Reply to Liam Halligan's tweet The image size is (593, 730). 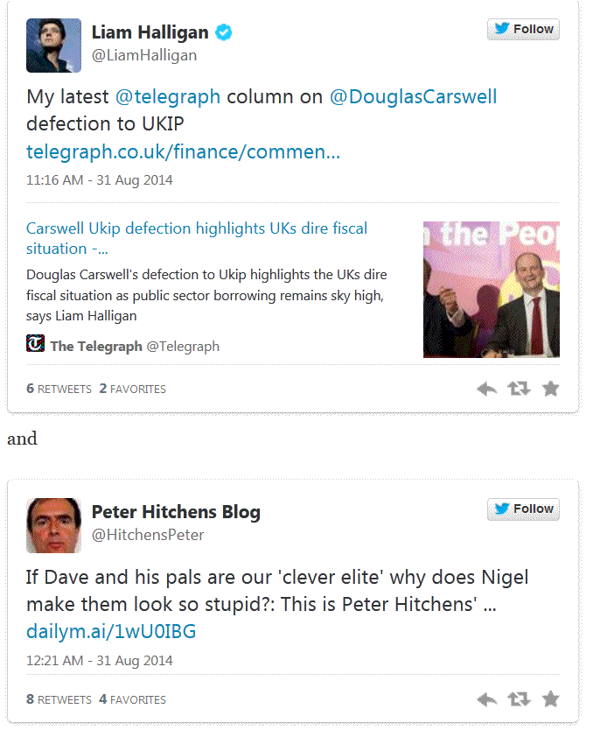click(x=487, y=389)
